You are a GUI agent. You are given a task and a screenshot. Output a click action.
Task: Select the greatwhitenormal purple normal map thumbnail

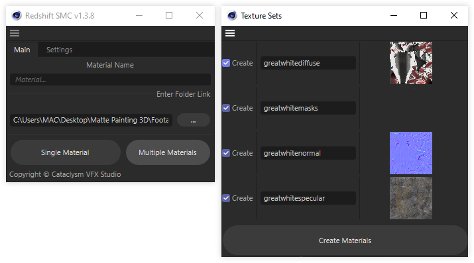[411, 153]
